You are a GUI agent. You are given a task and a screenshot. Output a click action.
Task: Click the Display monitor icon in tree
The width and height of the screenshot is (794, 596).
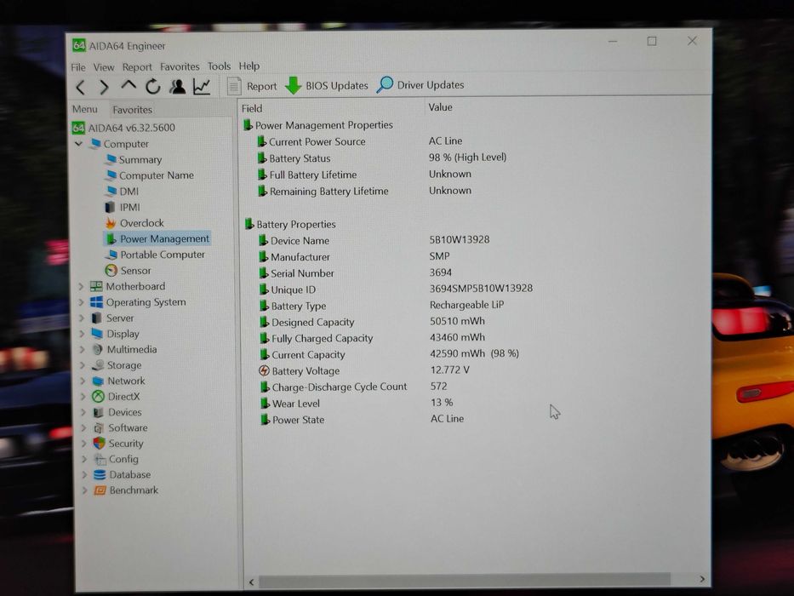tap(97, 334)
